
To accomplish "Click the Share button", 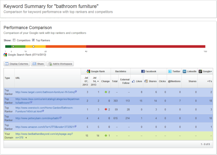I will pyautogui.click(x=38, y=64).
